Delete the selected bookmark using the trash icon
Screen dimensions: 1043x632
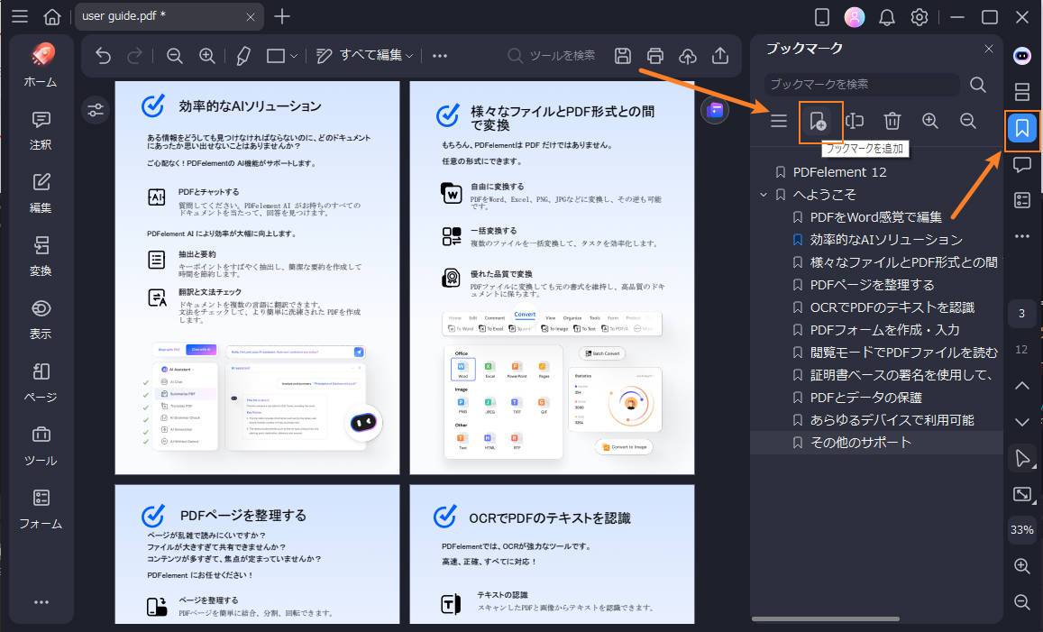(892, 120)
